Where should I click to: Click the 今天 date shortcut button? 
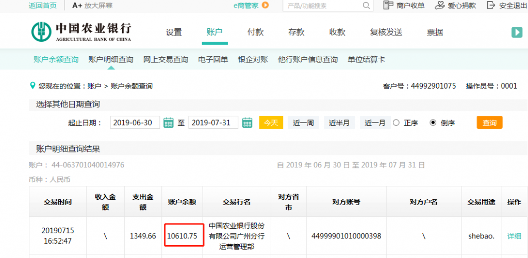271,123
